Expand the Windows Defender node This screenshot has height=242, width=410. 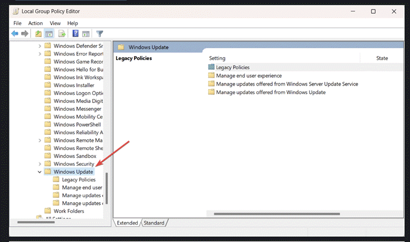pos(40,46)
